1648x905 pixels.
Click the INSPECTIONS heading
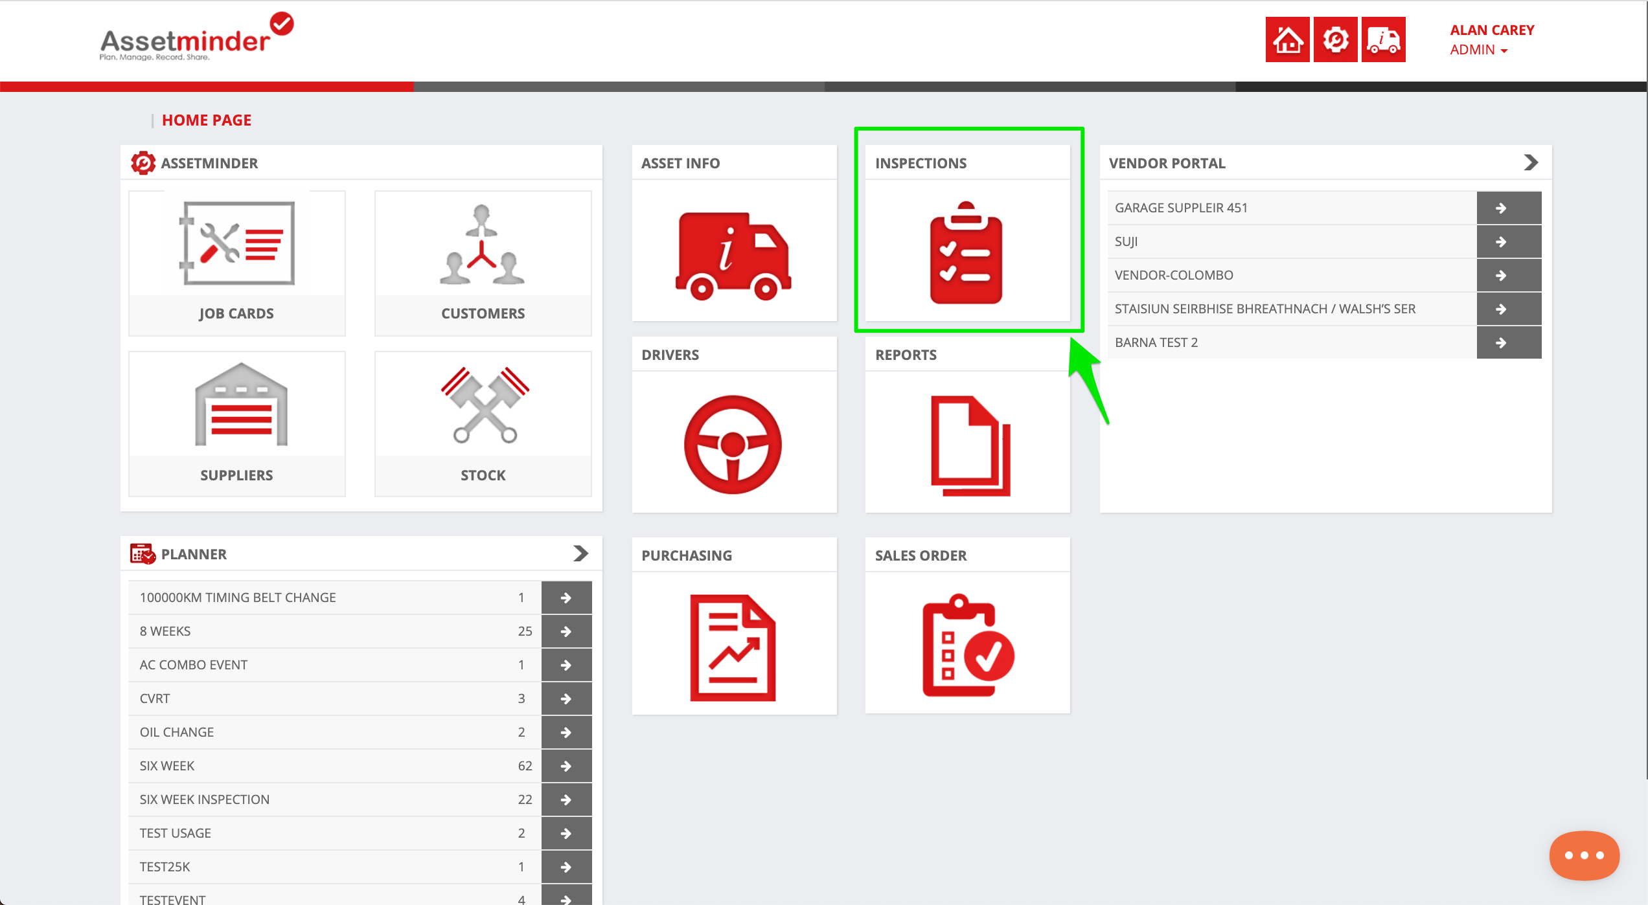coord(921,163)
